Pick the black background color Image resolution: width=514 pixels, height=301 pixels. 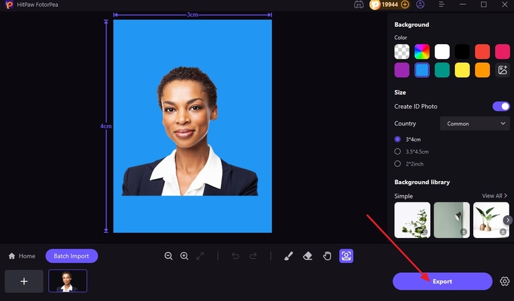pos(462,52)
